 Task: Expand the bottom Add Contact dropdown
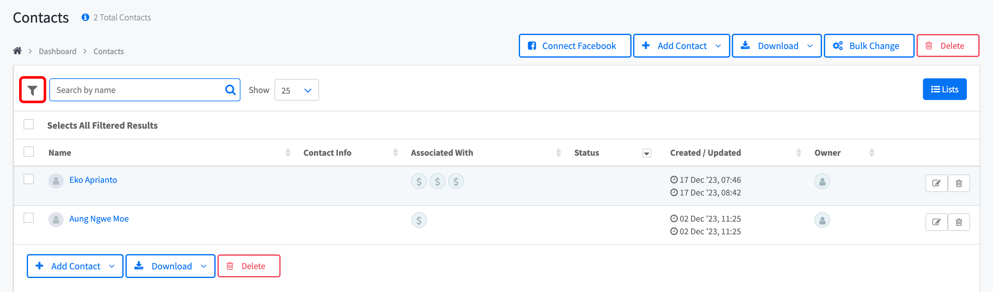(112, 266)
